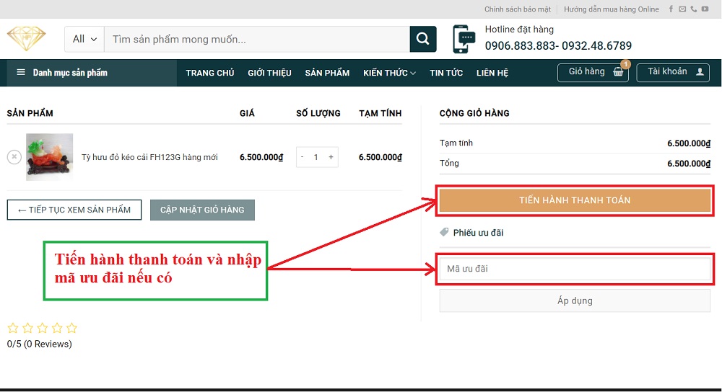The width and height of the screenshot is (722, 392).
Task: Click Tiến hành thanh toán button
Action: point(575,200)
